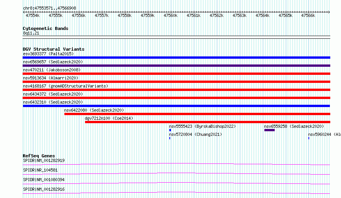Click the nsv6422080 (Sedlazeck2020) label
The height and width of the screenshot is (198, 341).
(94, 110)
